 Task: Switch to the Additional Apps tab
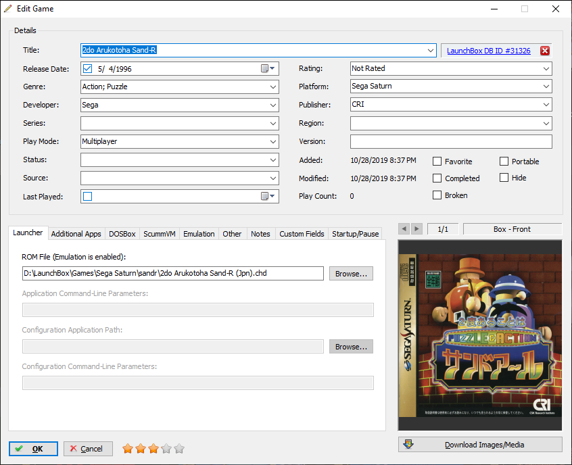76,234
